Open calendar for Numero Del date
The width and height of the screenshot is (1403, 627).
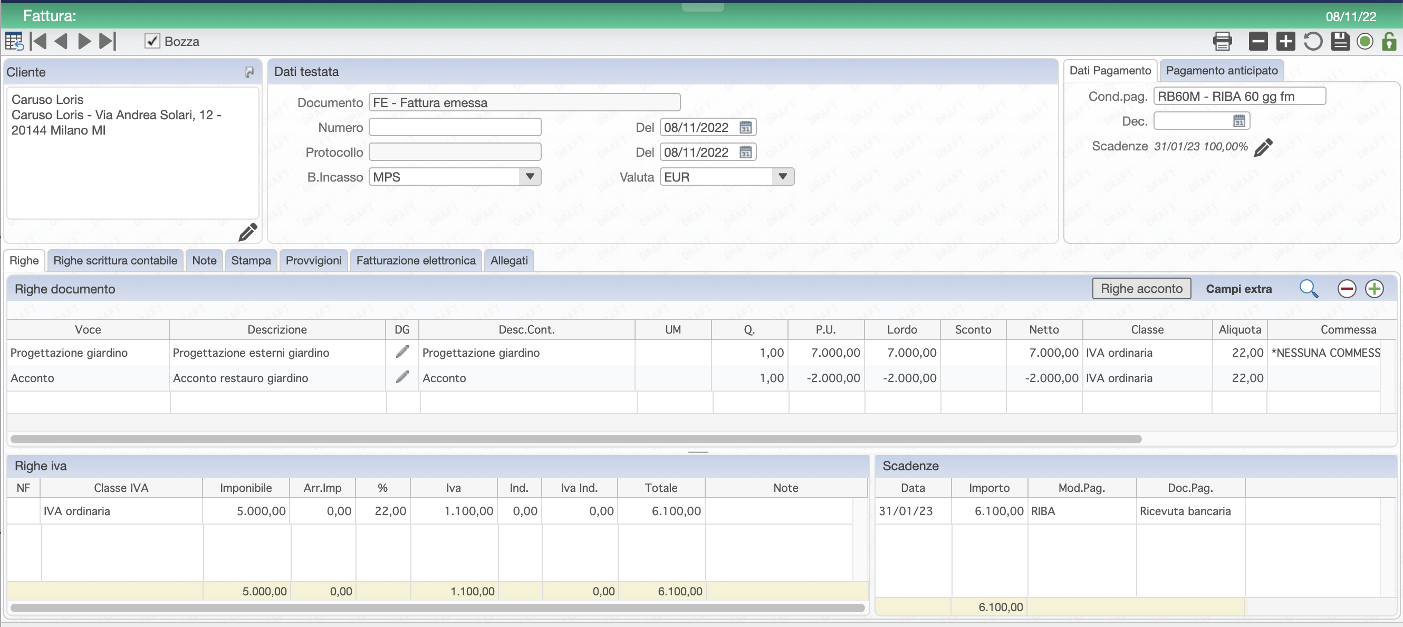tap(746, 128)
